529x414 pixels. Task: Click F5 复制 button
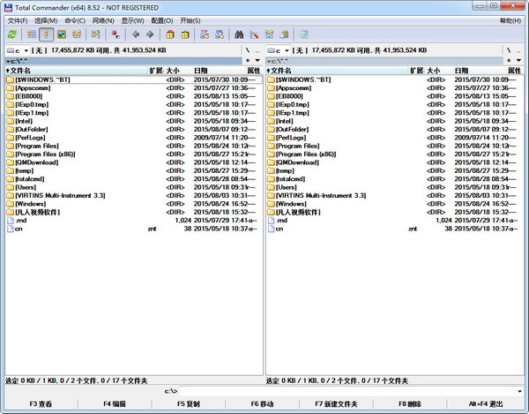coord(189,404)
